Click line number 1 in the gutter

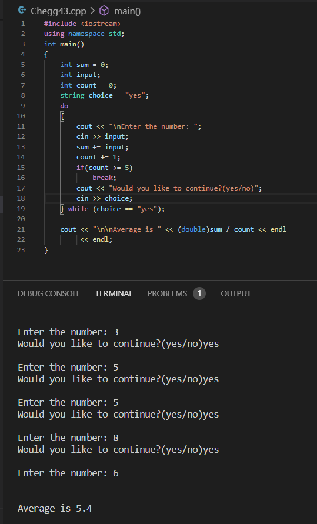tap(23, 24)
